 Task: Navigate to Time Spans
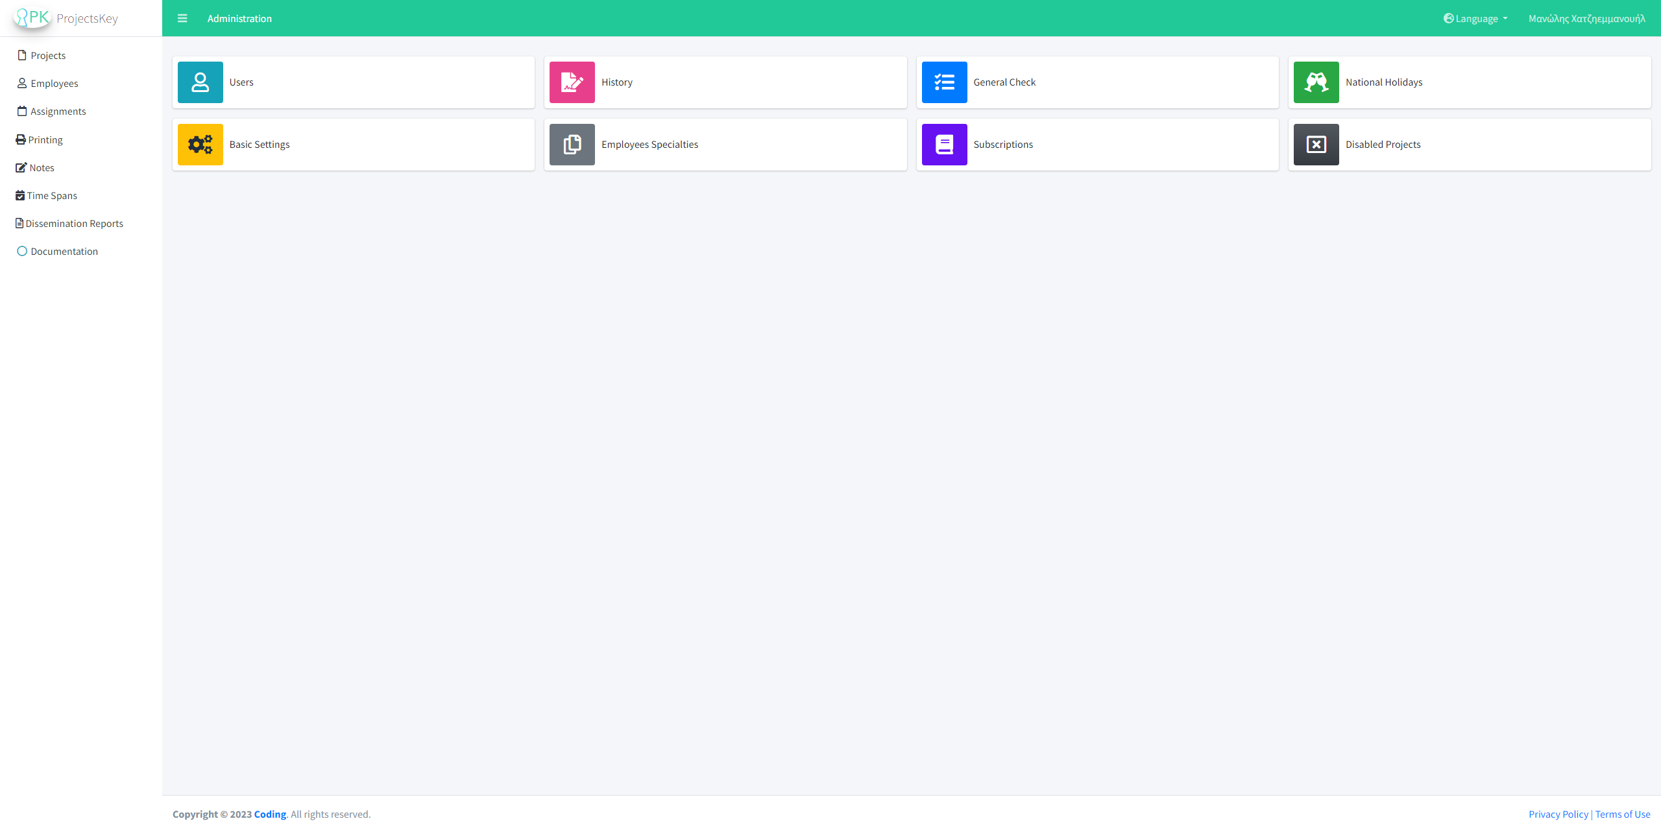coord(52,196)
